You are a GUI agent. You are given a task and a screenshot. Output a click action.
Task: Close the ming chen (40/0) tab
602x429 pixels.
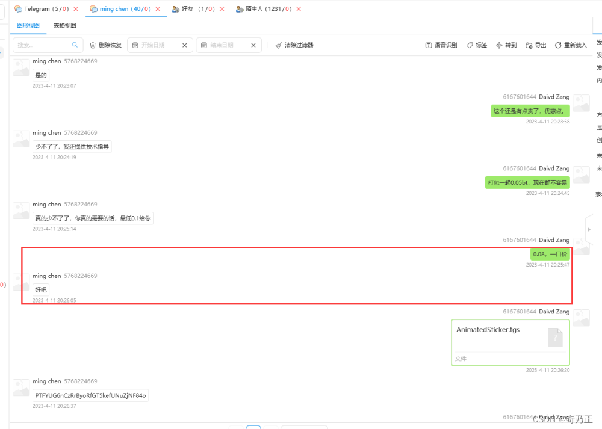point(158,9)
